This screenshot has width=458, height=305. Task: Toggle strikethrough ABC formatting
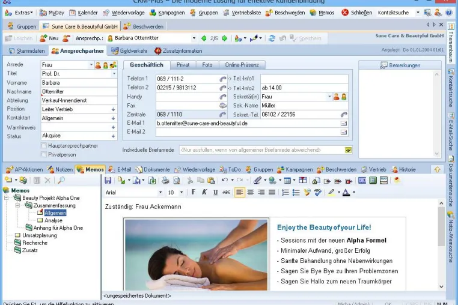click(x=226, y=192)
